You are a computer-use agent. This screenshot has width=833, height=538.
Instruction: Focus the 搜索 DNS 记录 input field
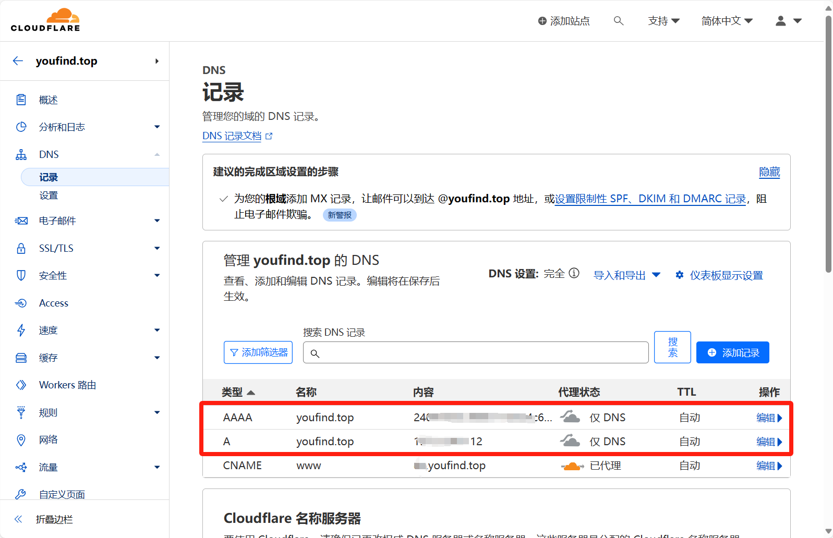pos(476,353)
